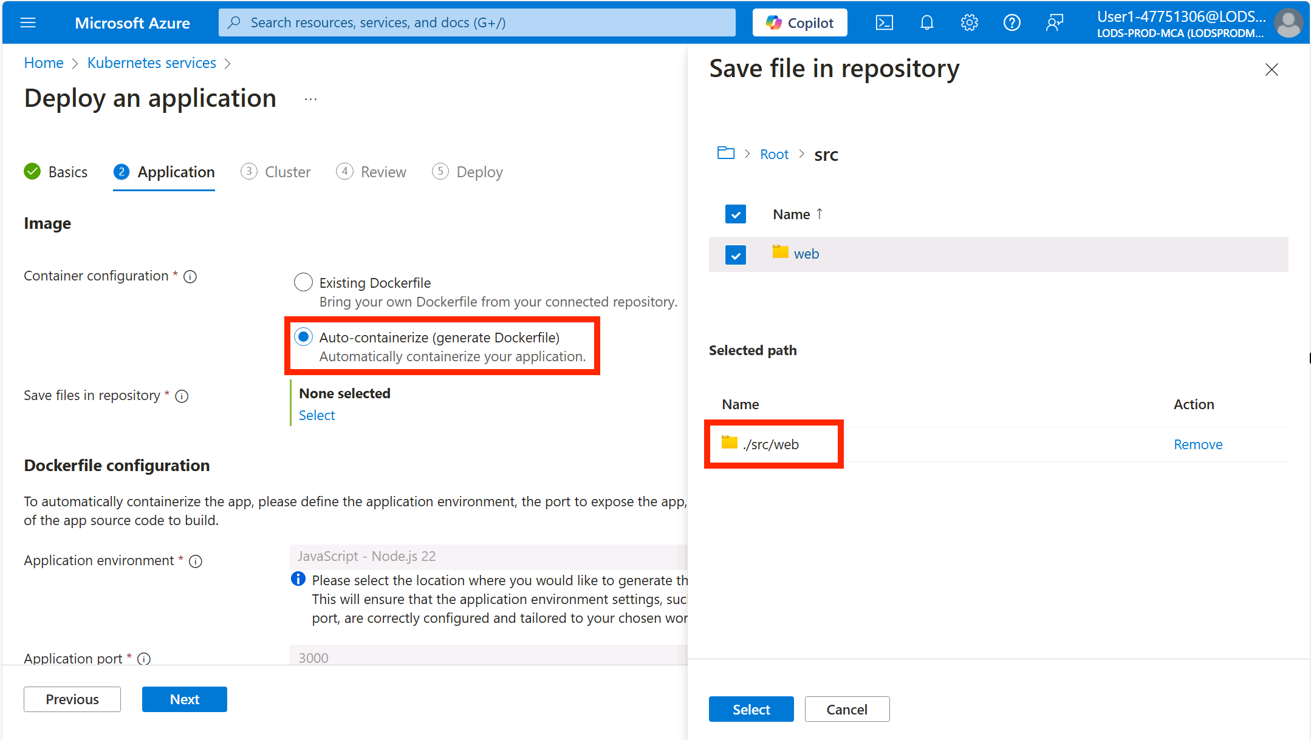This screenshot has height=740, width=1311.
Task: Close the Save file in repository panel
Action: point(1272,70)
